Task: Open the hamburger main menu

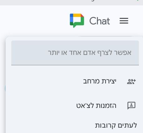Action: pos(124,21)
